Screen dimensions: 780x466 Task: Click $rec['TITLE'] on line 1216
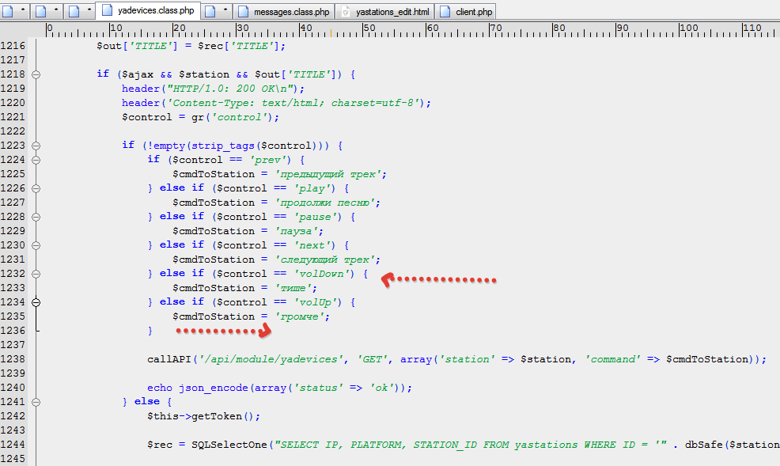pyautogui.click(x=238, y=46)
